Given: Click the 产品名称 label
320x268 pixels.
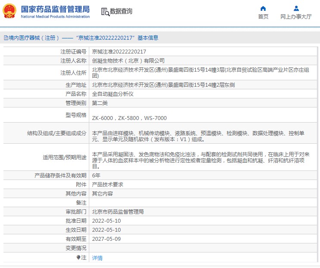Looking at the screenshot, I should click(x=76, y=94).
